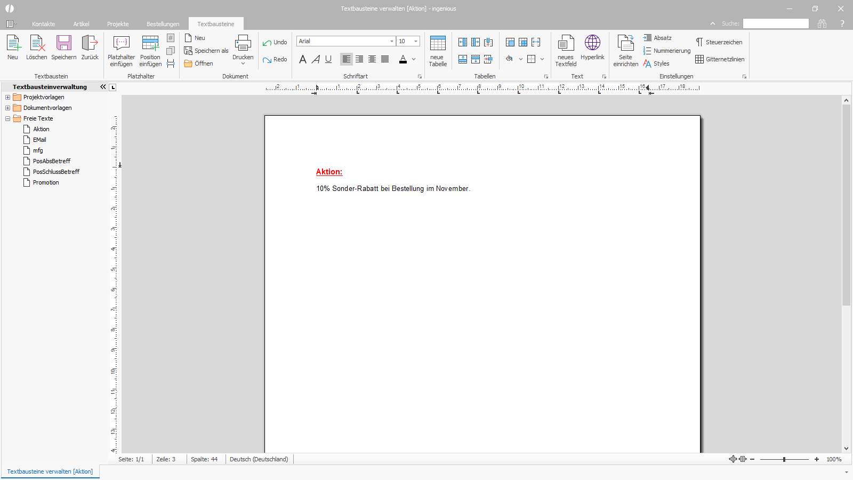Align text to the left
853x480 pixels.
(x=347, y=59)
